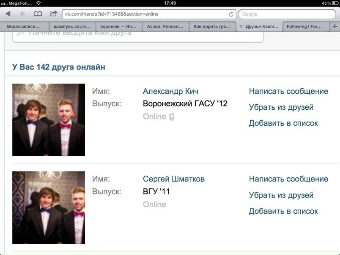Reload the page with refresh icon

pyautogui.click(x=231, y=14)
